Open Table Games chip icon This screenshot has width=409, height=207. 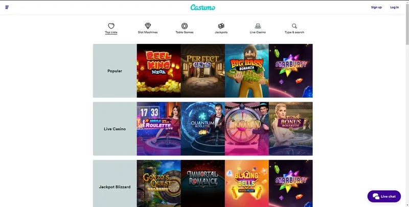(185, 26)
